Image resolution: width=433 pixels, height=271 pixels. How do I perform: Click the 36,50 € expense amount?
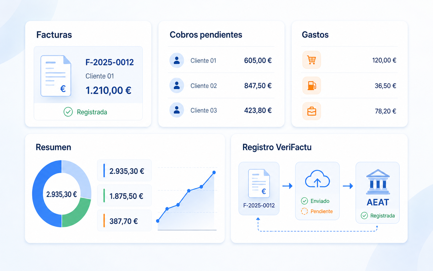point(385,86)
